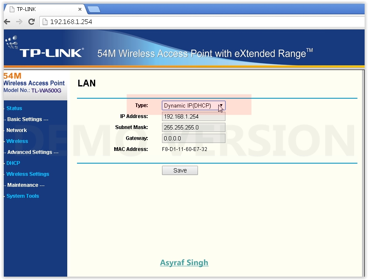This screenshot has height=280, width=368.
Task: Select the TP-LINK browser tab
Action: coord(44,9)
